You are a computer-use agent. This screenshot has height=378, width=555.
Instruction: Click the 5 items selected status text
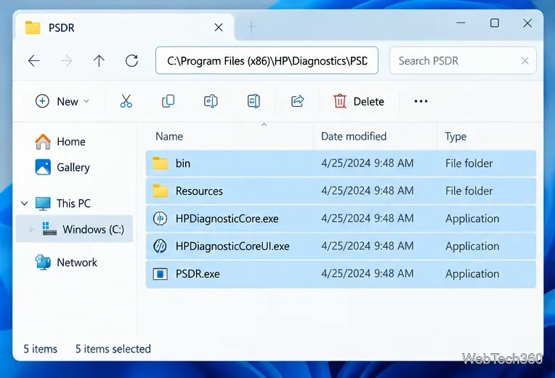click(113, 349)
